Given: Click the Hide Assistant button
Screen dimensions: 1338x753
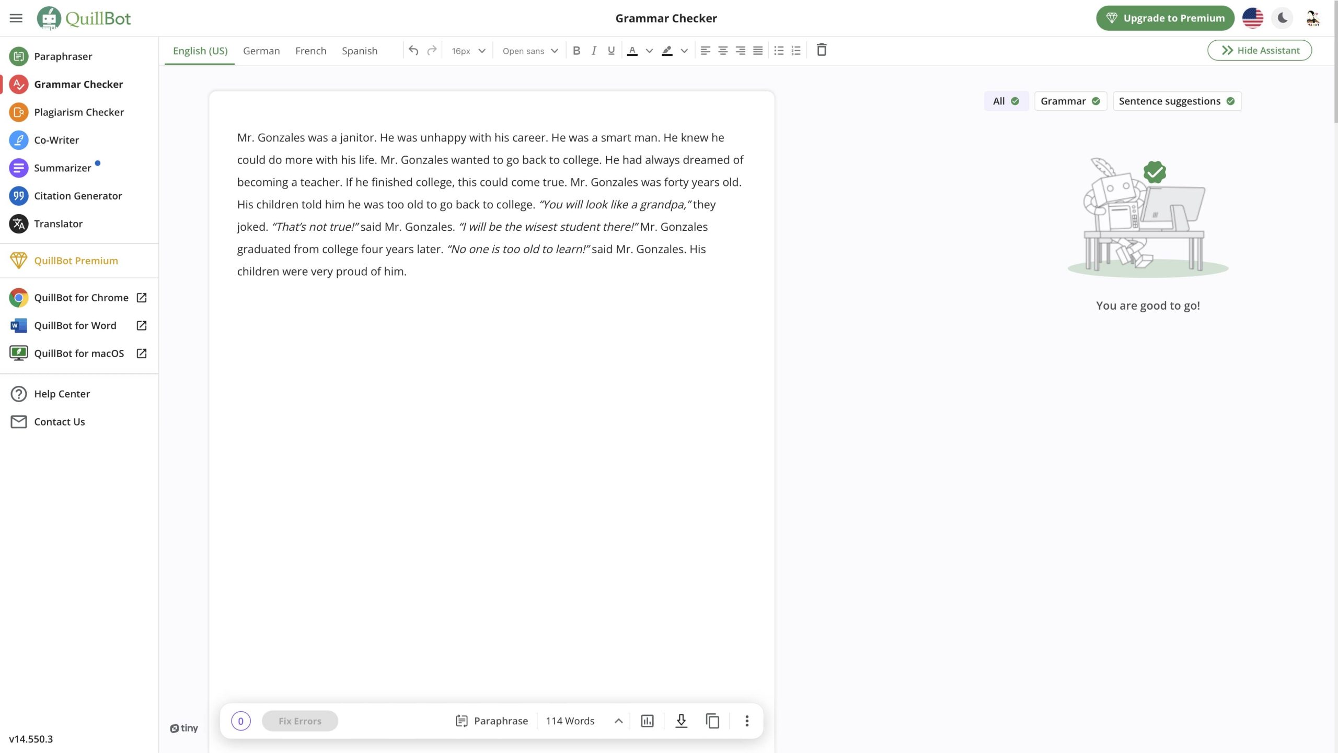Looking at the screenshot, I should coord(1259,51).
